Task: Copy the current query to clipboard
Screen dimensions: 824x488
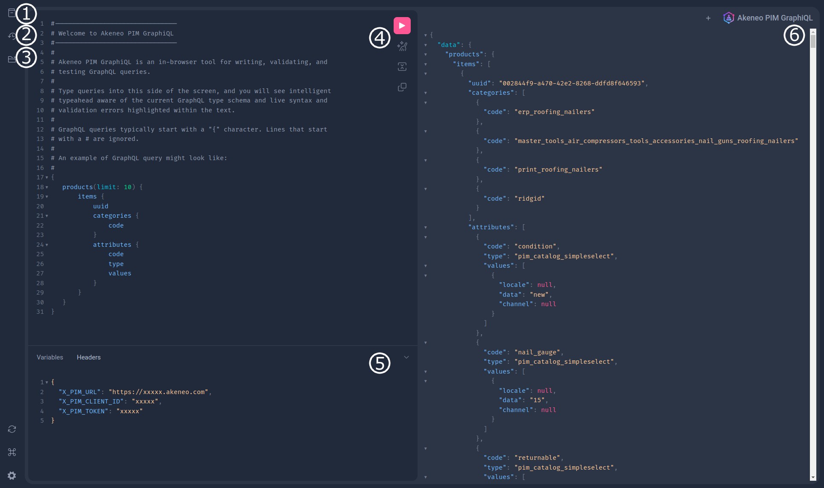Action: point(402,87)
